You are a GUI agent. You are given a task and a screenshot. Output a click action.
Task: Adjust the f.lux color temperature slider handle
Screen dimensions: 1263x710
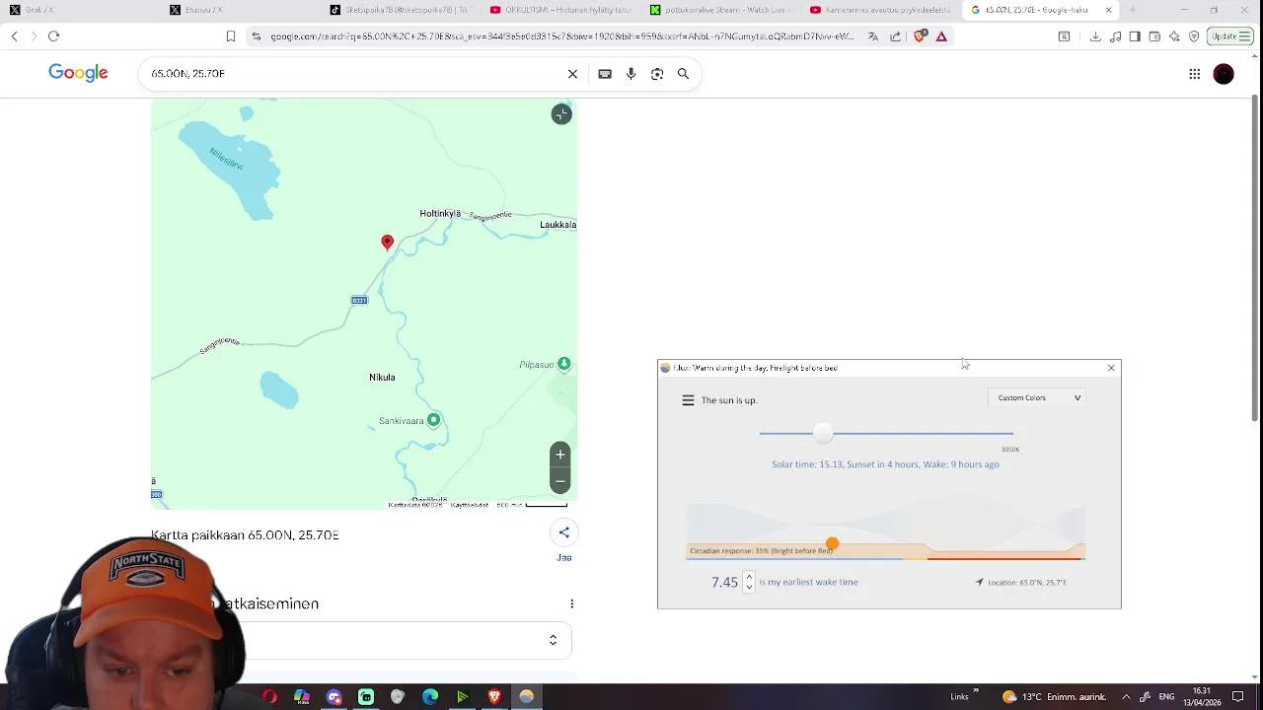(823, 433)
